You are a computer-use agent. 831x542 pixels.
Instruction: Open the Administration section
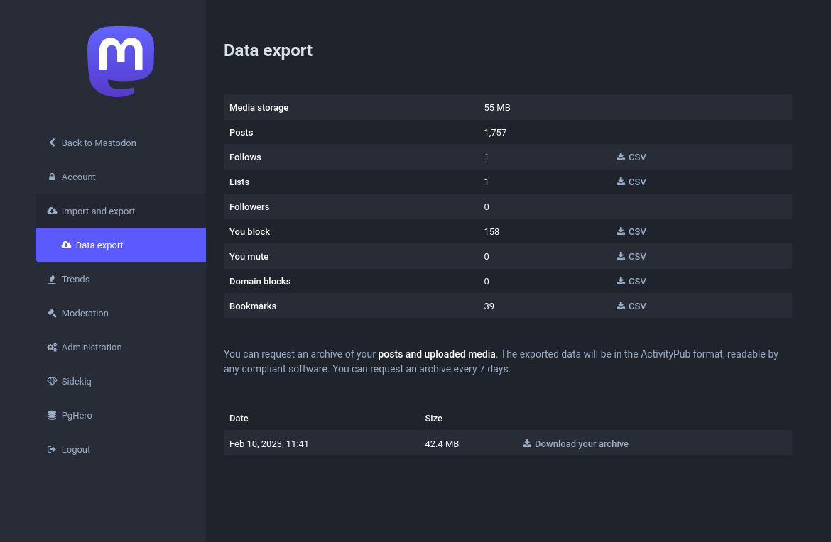(x=120, y=347)
